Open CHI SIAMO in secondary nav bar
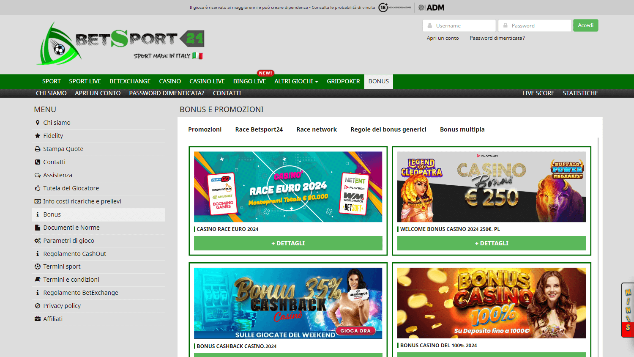 [51, 93]
